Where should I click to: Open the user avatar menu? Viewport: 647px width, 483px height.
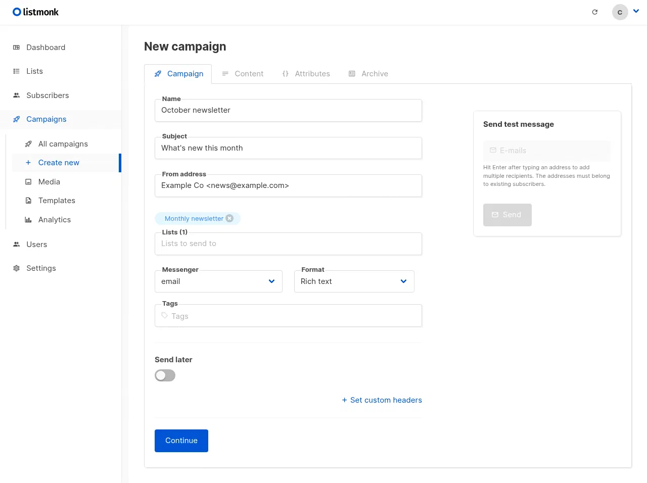(626, 12)
